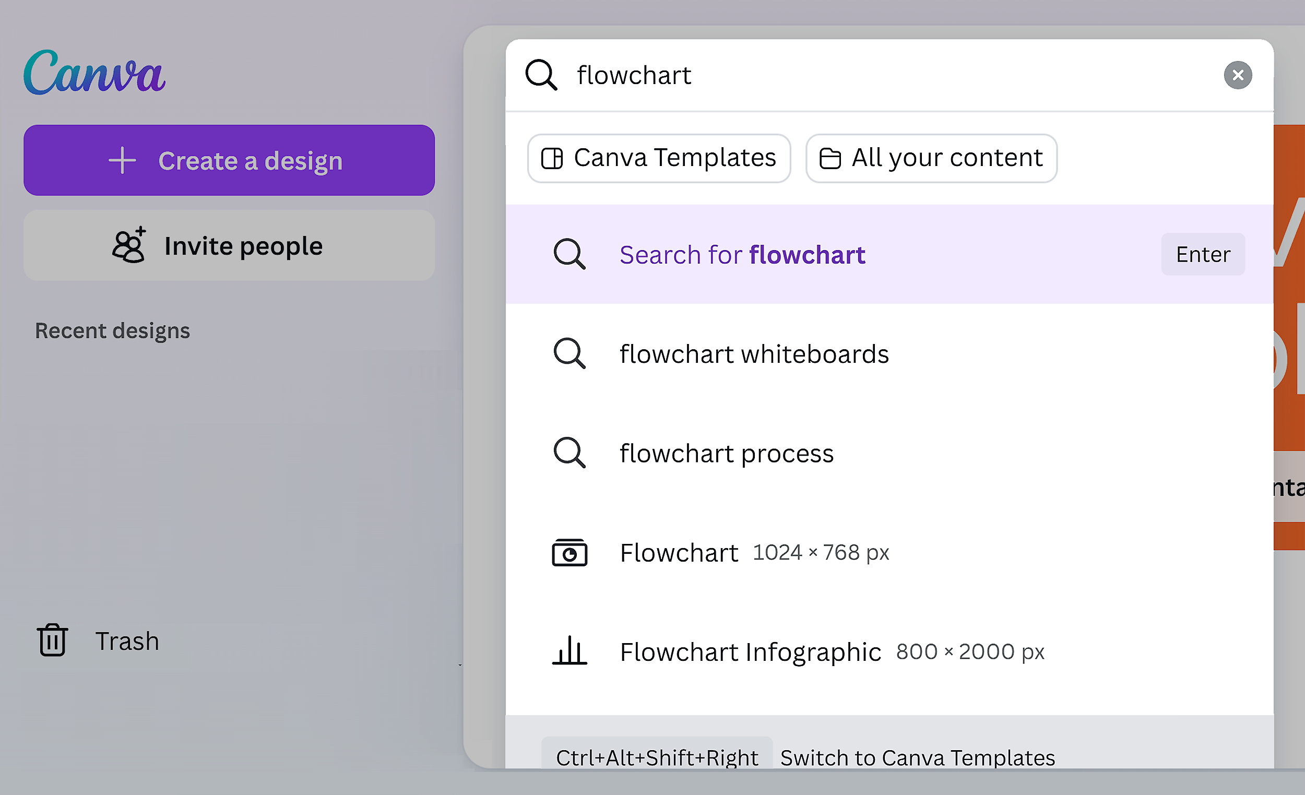Click the plus icon on Create a design
Viewport: 1305px width, 795px height.
122,160
